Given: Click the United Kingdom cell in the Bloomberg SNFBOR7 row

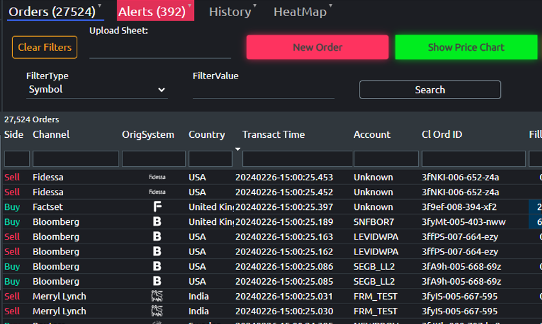Looking at the screenshot, I should pyautogui.click(x=211, y=222).
